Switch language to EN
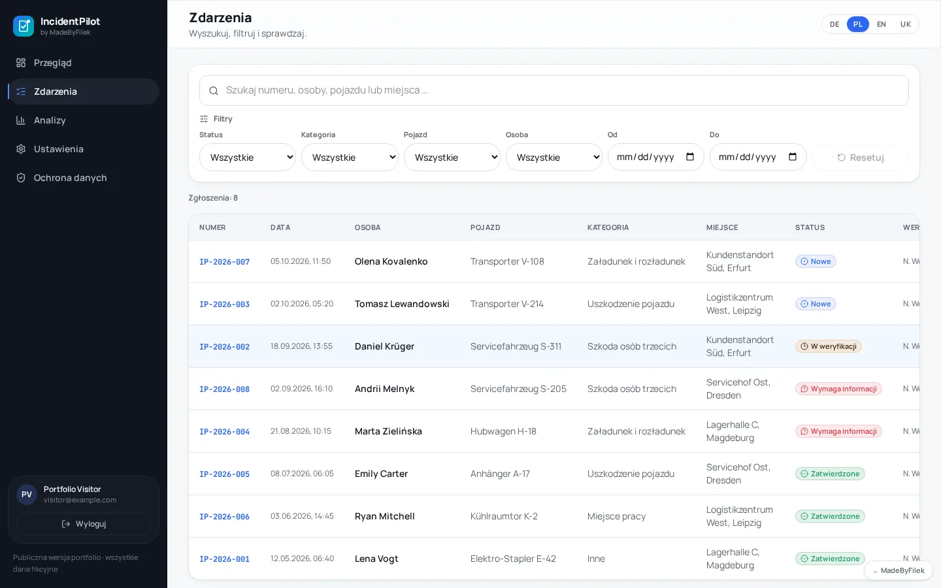The width and height of the screenshot is (941, 588). pyautogui.click(x=882, y=24)
